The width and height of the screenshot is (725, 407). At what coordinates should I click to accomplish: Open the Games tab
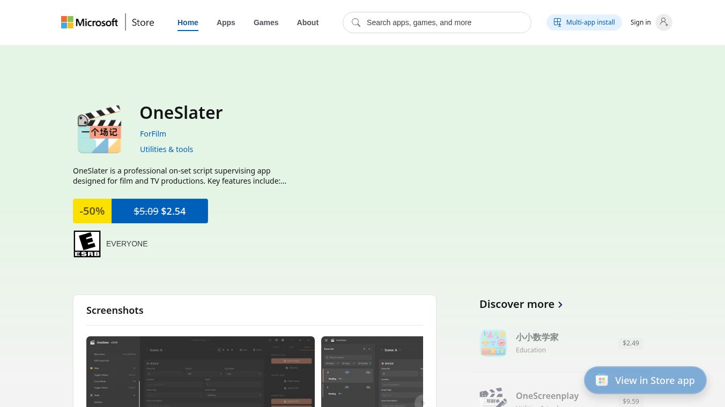click(266, 22)
